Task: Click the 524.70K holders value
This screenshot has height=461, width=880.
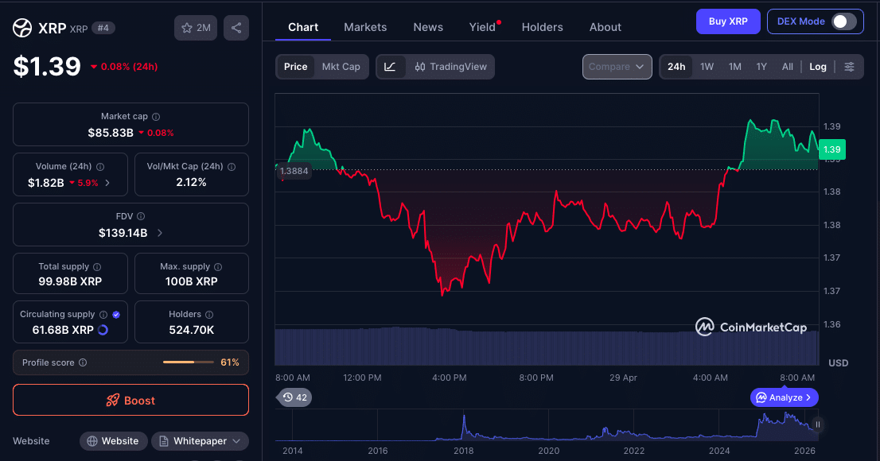Action: (192, 330)
